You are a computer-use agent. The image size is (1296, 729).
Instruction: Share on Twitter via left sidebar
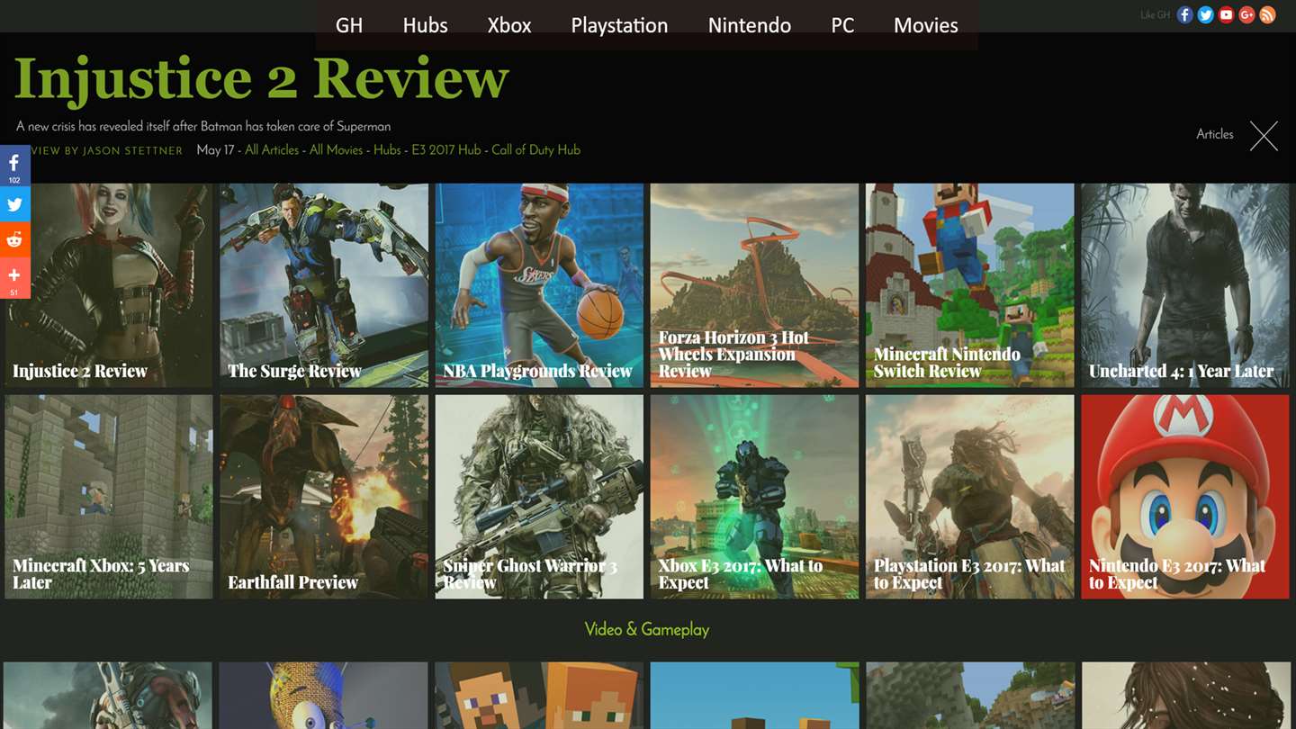click(14, 204)
